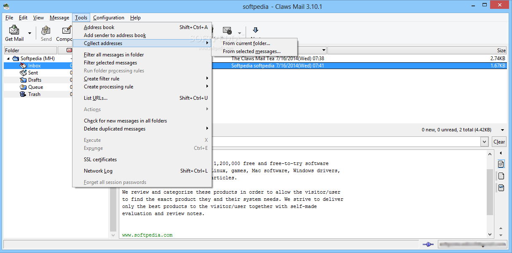This screenshot has height=253, width=512.
Task: Choose Add sender to address book
Action: (142, 35)
